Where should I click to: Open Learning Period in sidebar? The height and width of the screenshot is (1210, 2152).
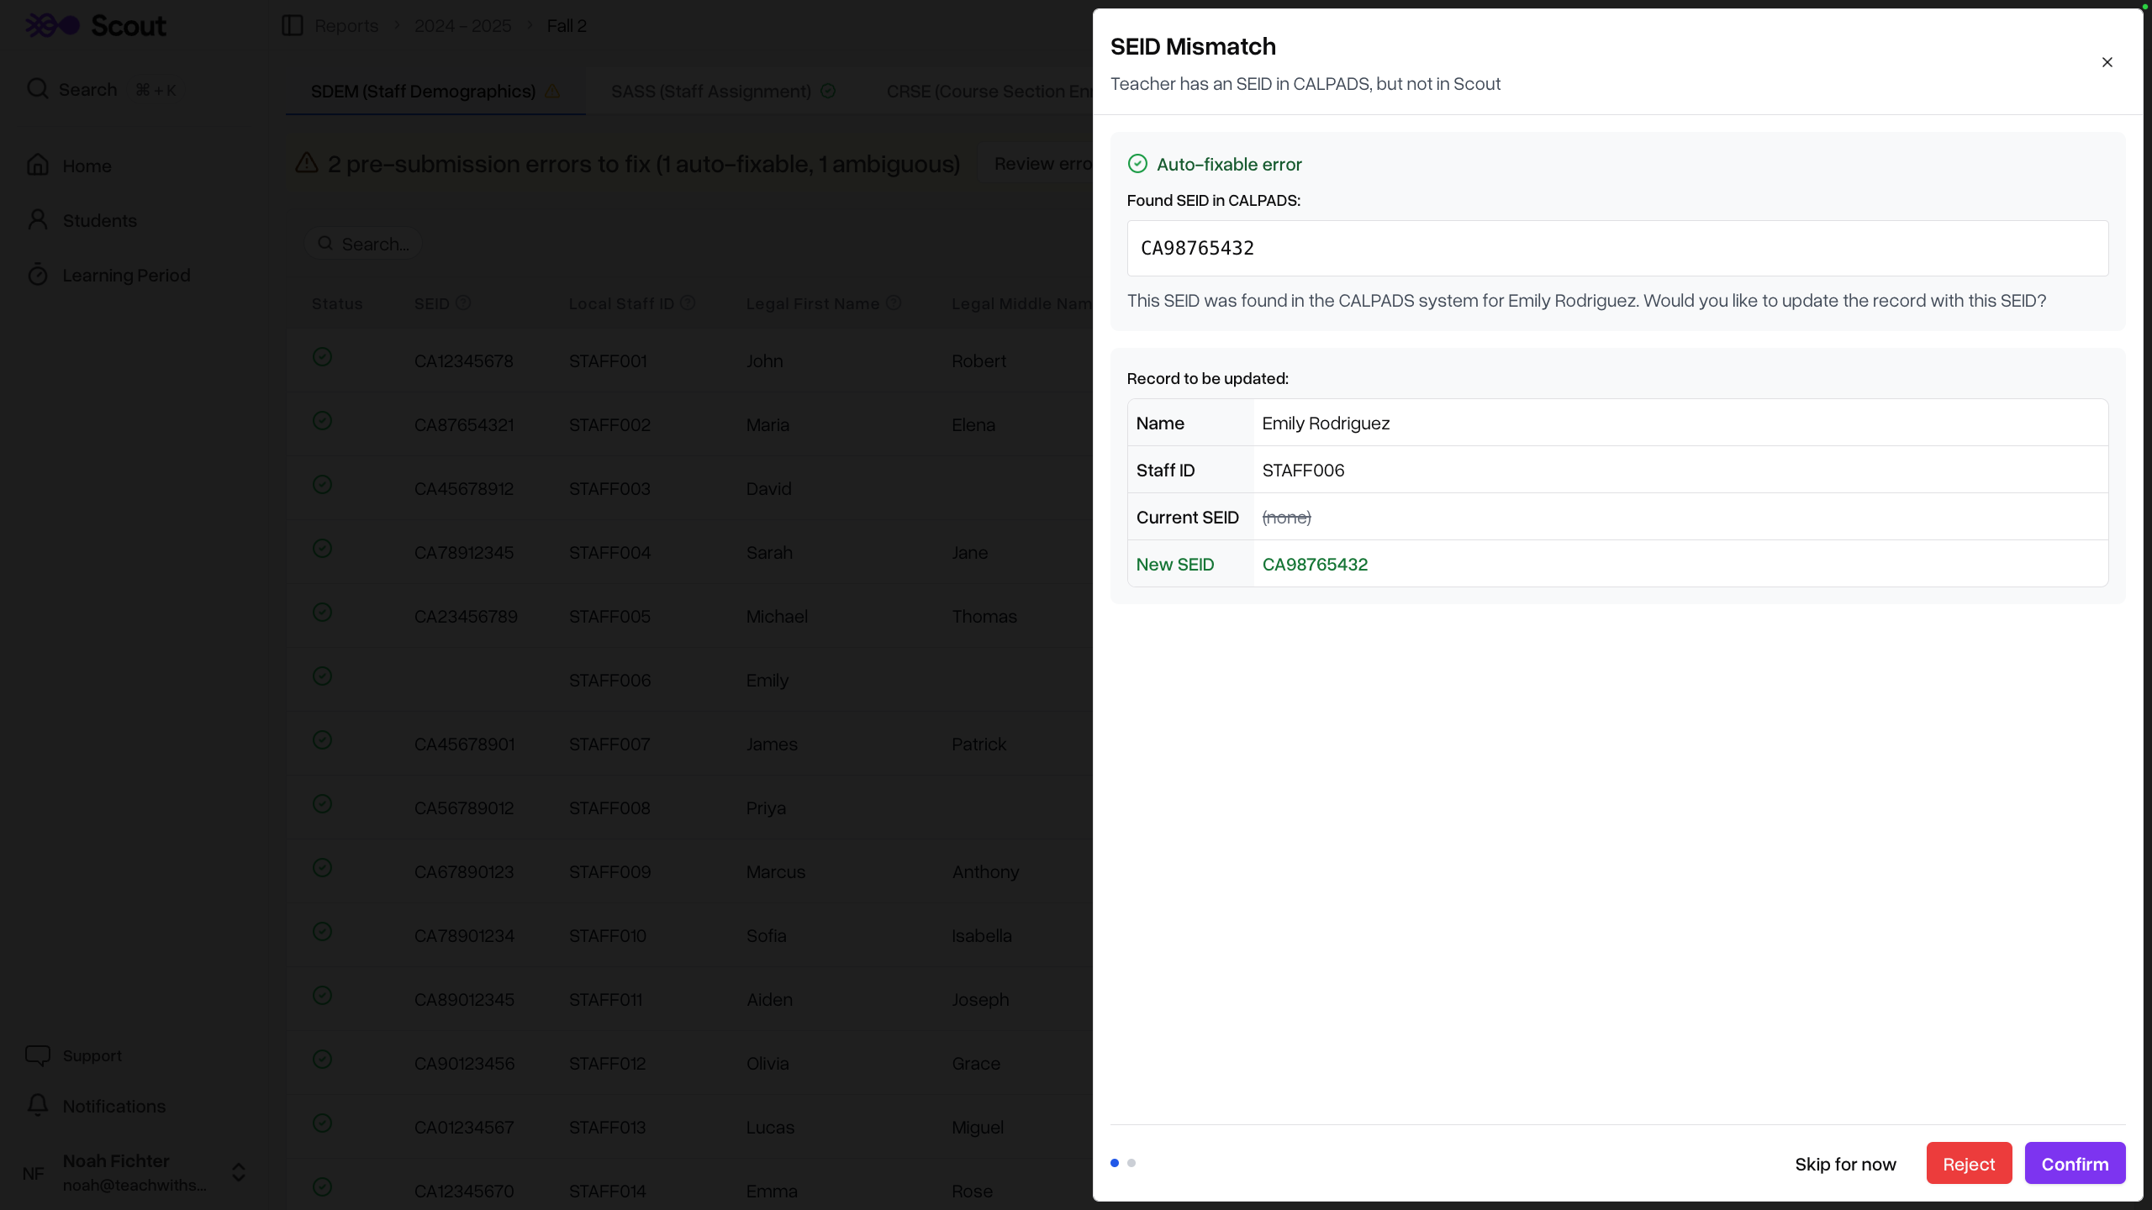click(x=126, y=275)
